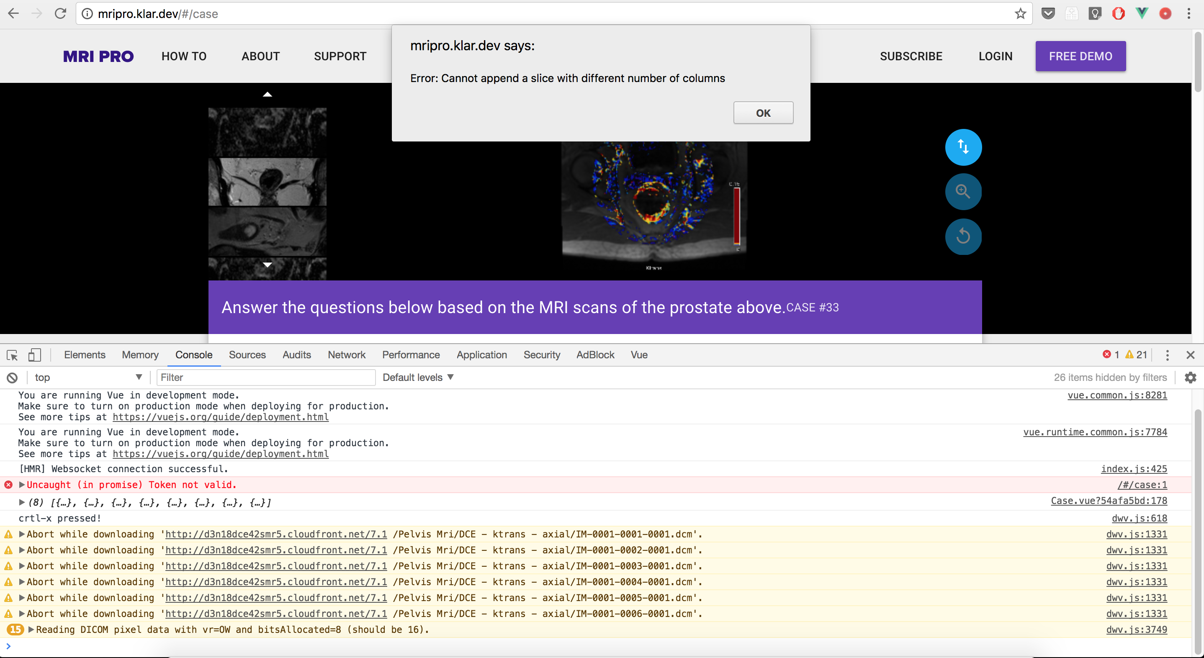
Task: Open the LOGIN page link
Action: tap(996, 56)
